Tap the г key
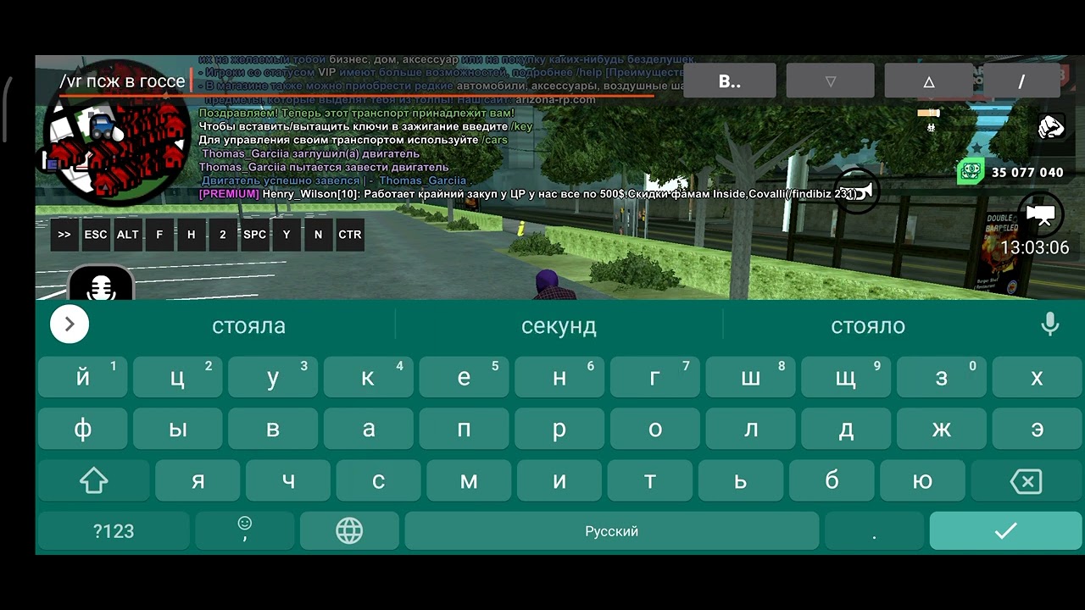Image resolution: width=1085 pixels, height=610 pixels. (x=654, y=377)
